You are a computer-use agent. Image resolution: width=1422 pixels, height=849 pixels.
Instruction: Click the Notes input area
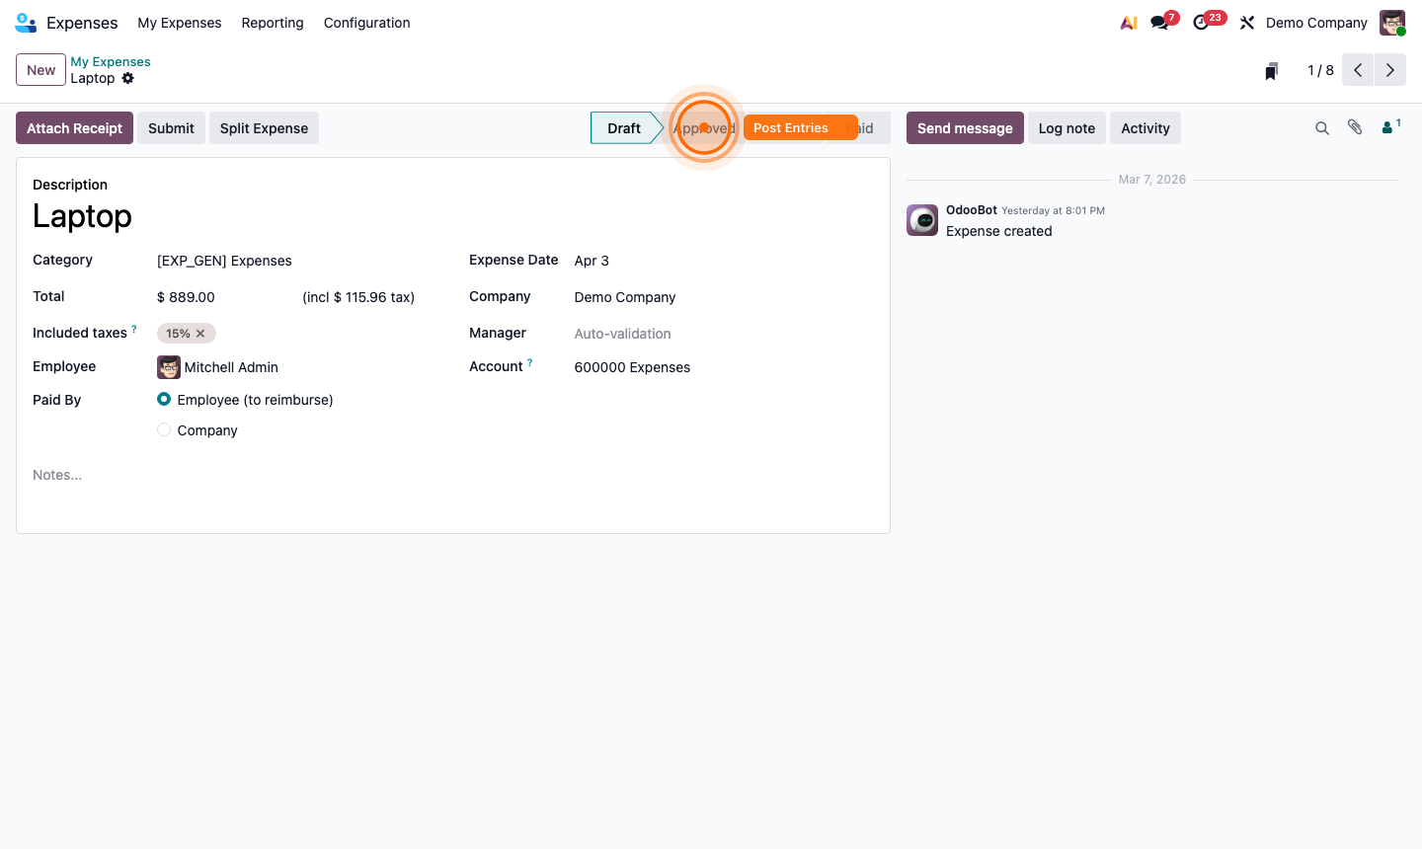point(56,475)
